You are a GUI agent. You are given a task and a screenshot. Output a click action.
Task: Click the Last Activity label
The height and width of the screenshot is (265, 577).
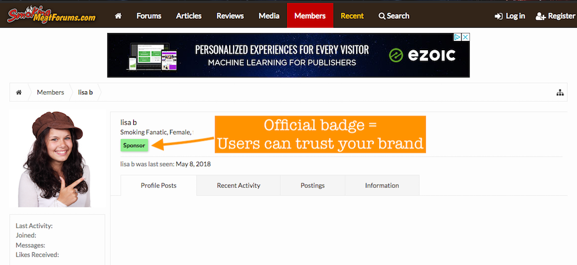pyautogui.click(x=34, y=226)
